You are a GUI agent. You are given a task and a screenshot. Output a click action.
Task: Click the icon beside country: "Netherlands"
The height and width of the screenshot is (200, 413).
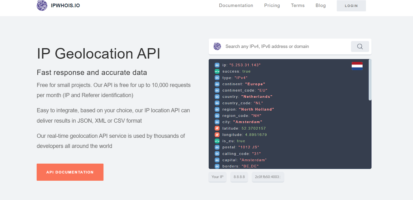217,97
